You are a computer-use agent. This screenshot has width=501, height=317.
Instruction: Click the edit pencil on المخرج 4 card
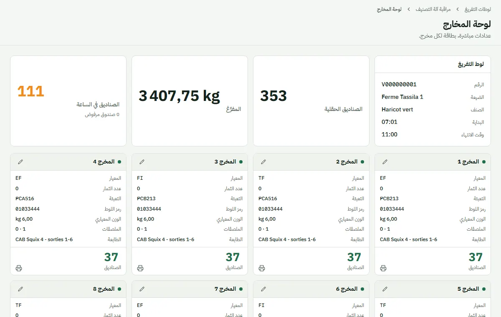pyautogui.click(x=20, y=162)
